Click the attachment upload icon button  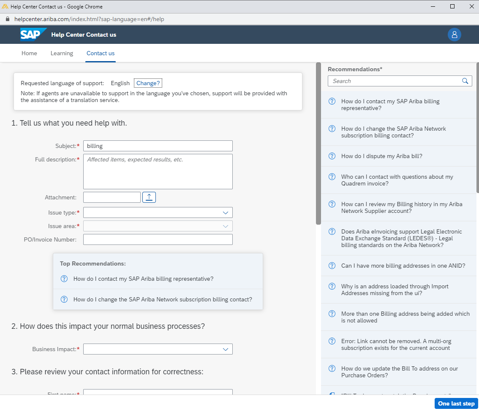tap(149, 197)
